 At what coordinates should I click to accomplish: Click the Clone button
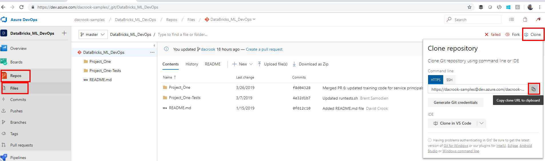coord(533,34)
